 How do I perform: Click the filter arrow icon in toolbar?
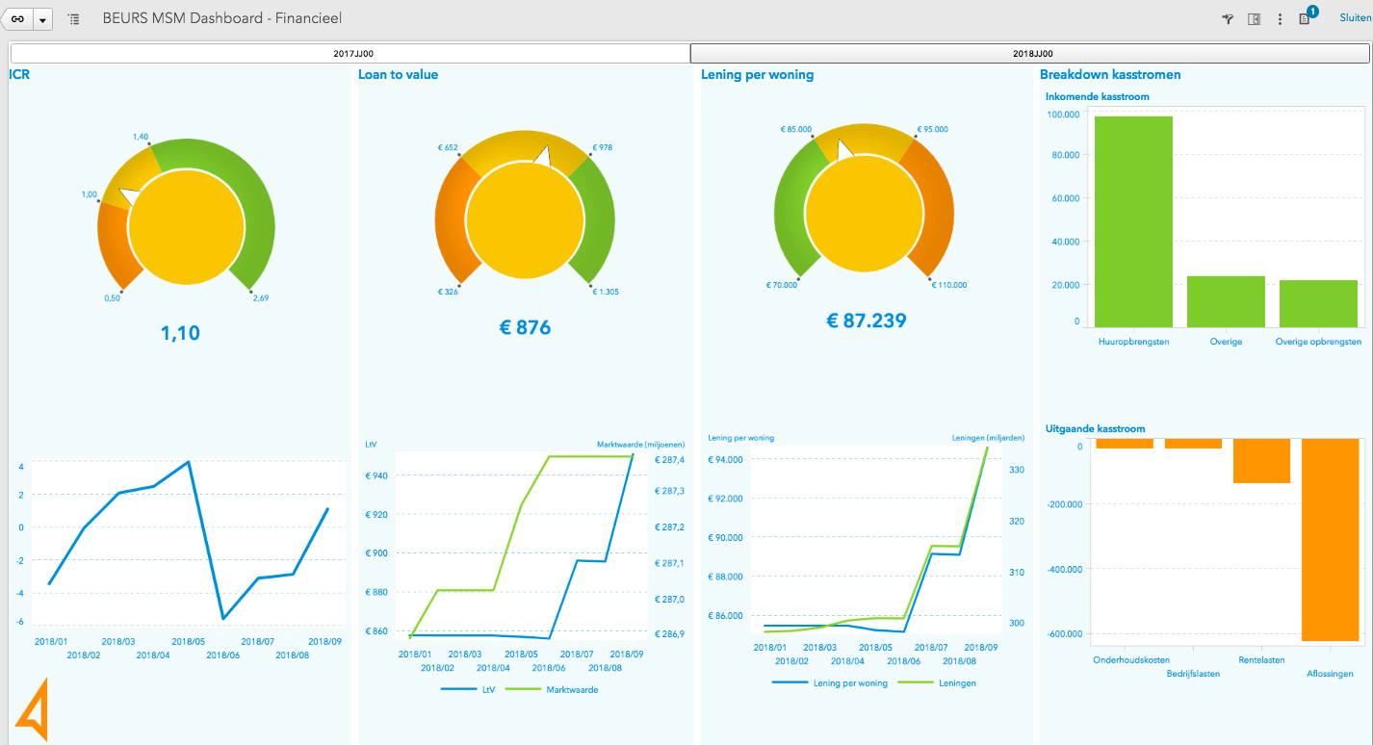coord(1228,19)
